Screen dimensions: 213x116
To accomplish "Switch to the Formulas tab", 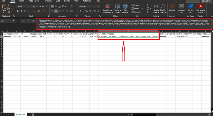I will [x=48, y=1].
